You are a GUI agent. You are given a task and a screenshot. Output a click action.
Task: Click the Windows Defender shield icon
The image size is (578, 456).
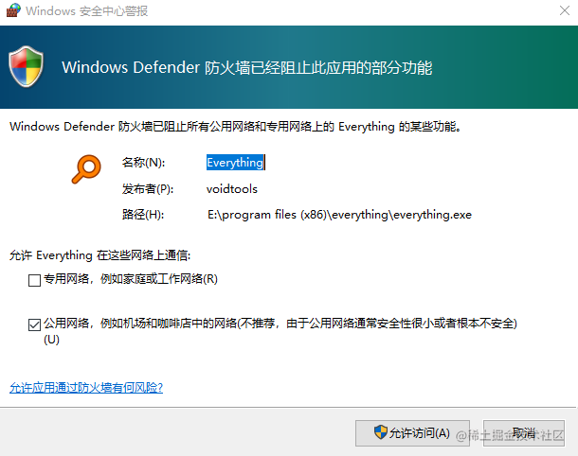pyautogui.click(x=27, y=66)
